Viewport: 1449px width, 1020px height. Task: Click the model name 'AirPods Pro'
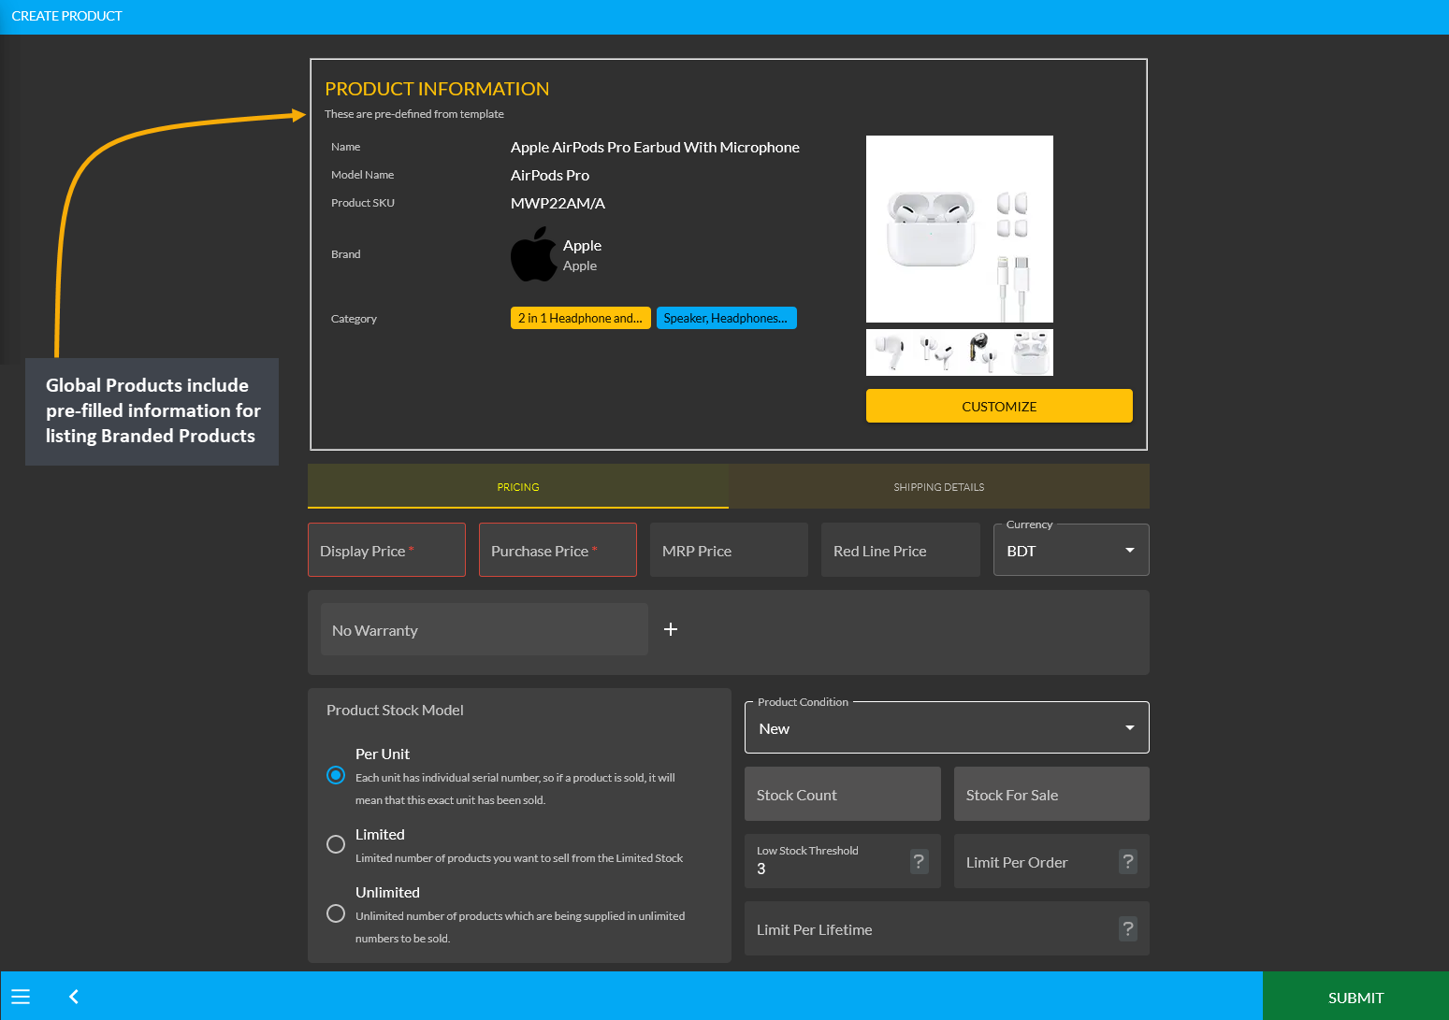[x=550, y=175]
